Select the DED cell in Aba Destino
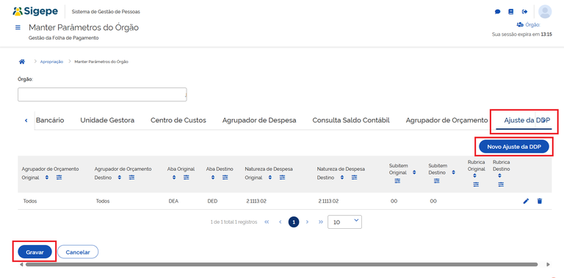 coord(212,201)
